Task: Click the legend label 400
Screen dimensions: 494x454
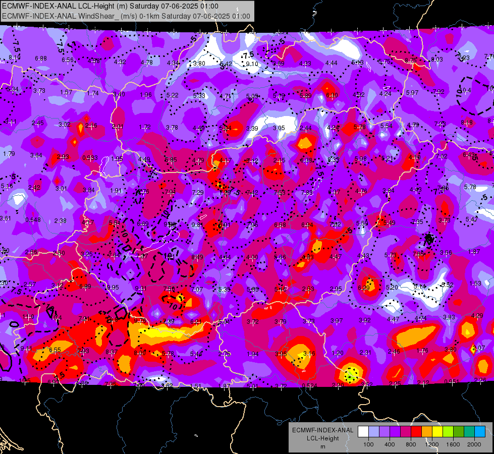Action: 390,444
